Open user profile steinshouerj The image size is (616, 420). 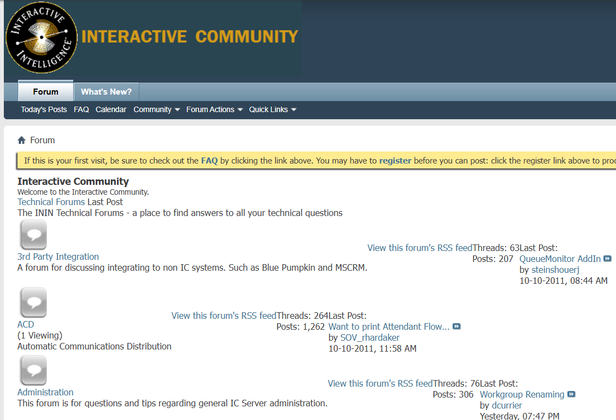pyautogui.click(x=555, y=270)
